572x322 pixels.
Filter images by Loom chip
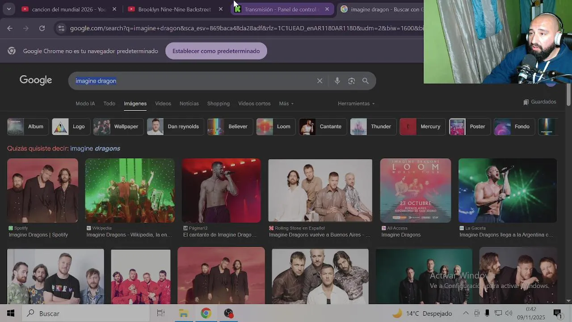(x=276, y=127)
